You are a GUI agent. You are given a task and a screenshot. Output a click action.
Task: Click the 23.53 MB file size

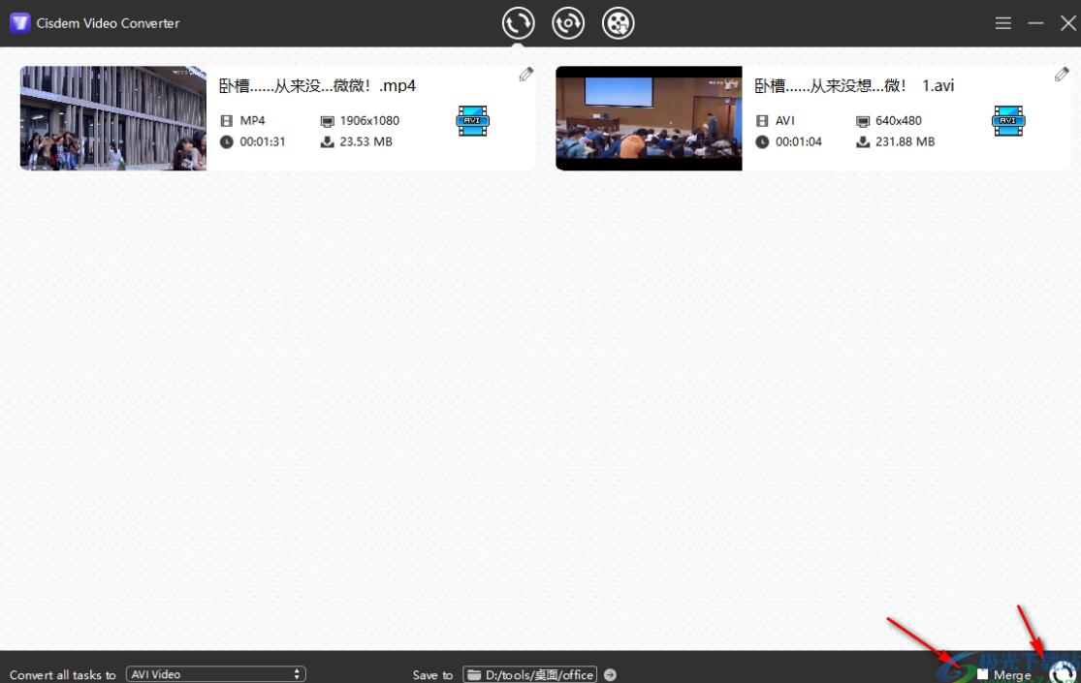(x=366, y=142)
